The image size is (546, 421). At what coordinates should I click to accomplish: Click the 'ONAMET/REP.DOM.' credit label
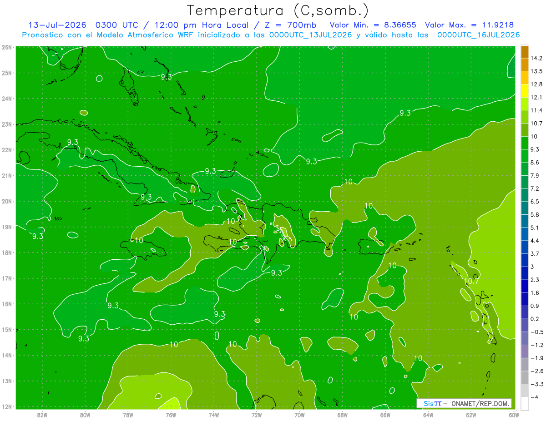click(x=480, y=403)
